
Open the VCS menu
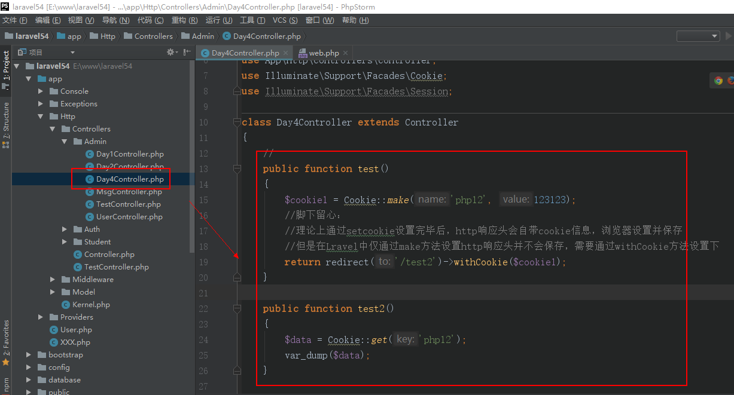pyautogui.click(x=285, y=20)
